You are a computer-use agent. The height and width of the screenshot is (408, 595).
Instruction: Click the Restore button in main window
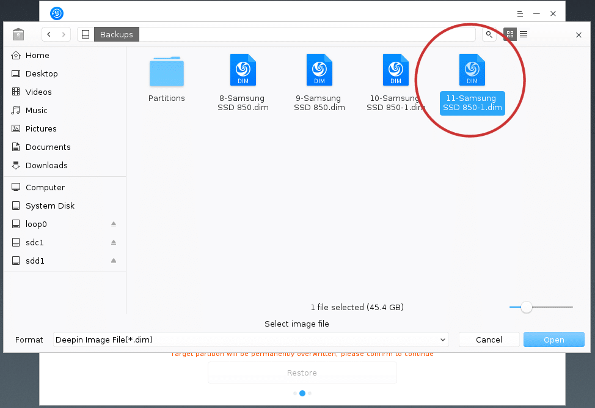302,373
